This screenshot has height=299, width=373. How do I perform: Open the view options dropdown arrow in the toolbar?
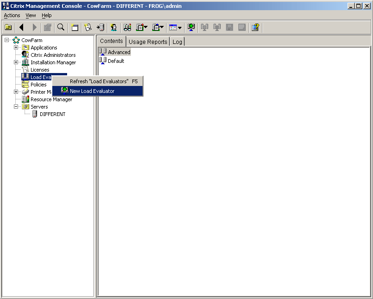(180, 27)
